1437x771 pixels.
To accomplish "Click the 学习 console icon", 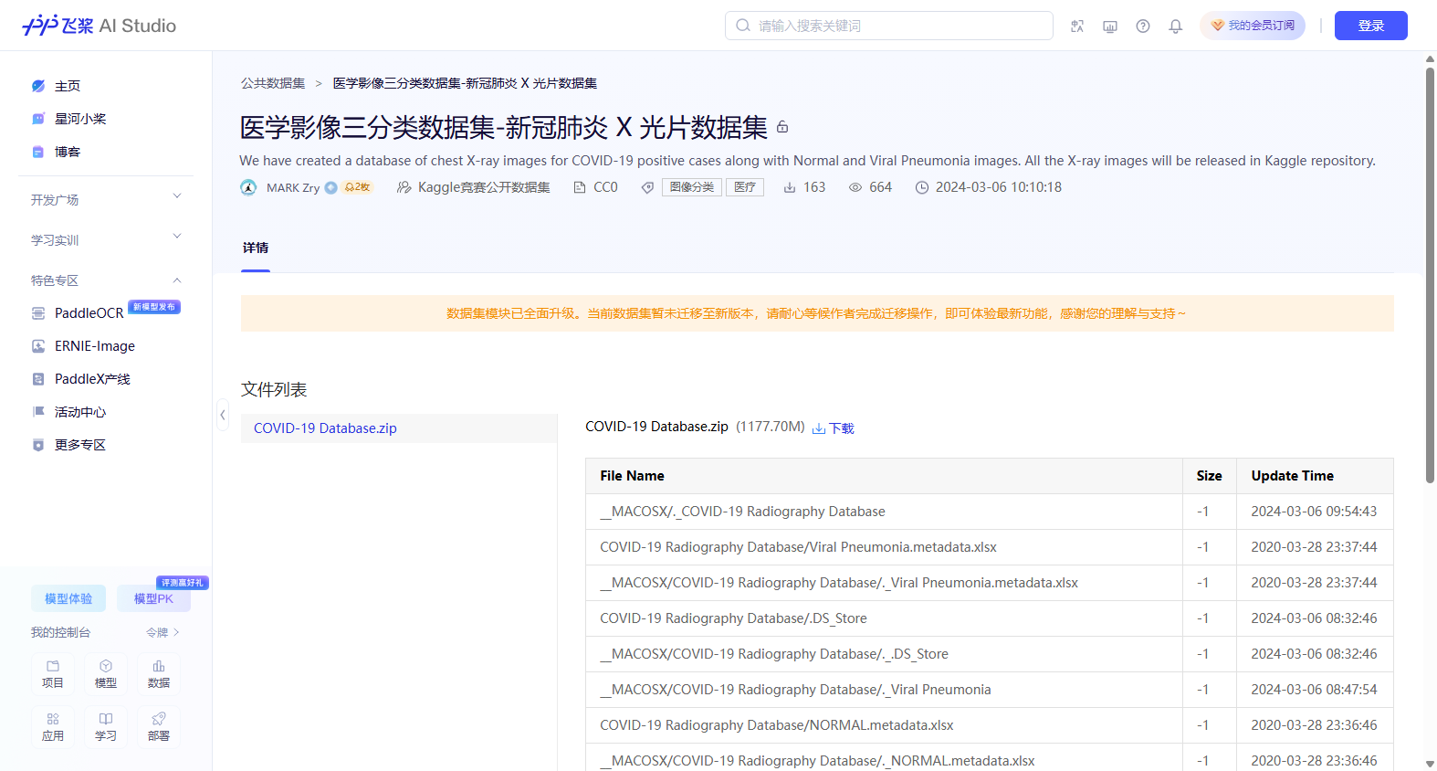I will (x=106, y=727).
